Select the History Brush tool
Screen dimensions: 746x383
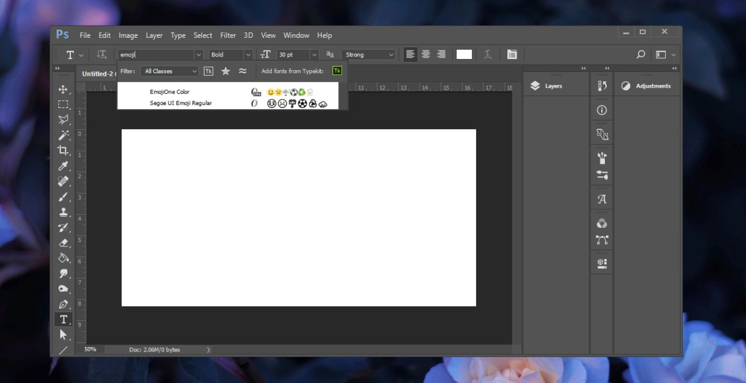pyautogui.click(x=63, y=227)
